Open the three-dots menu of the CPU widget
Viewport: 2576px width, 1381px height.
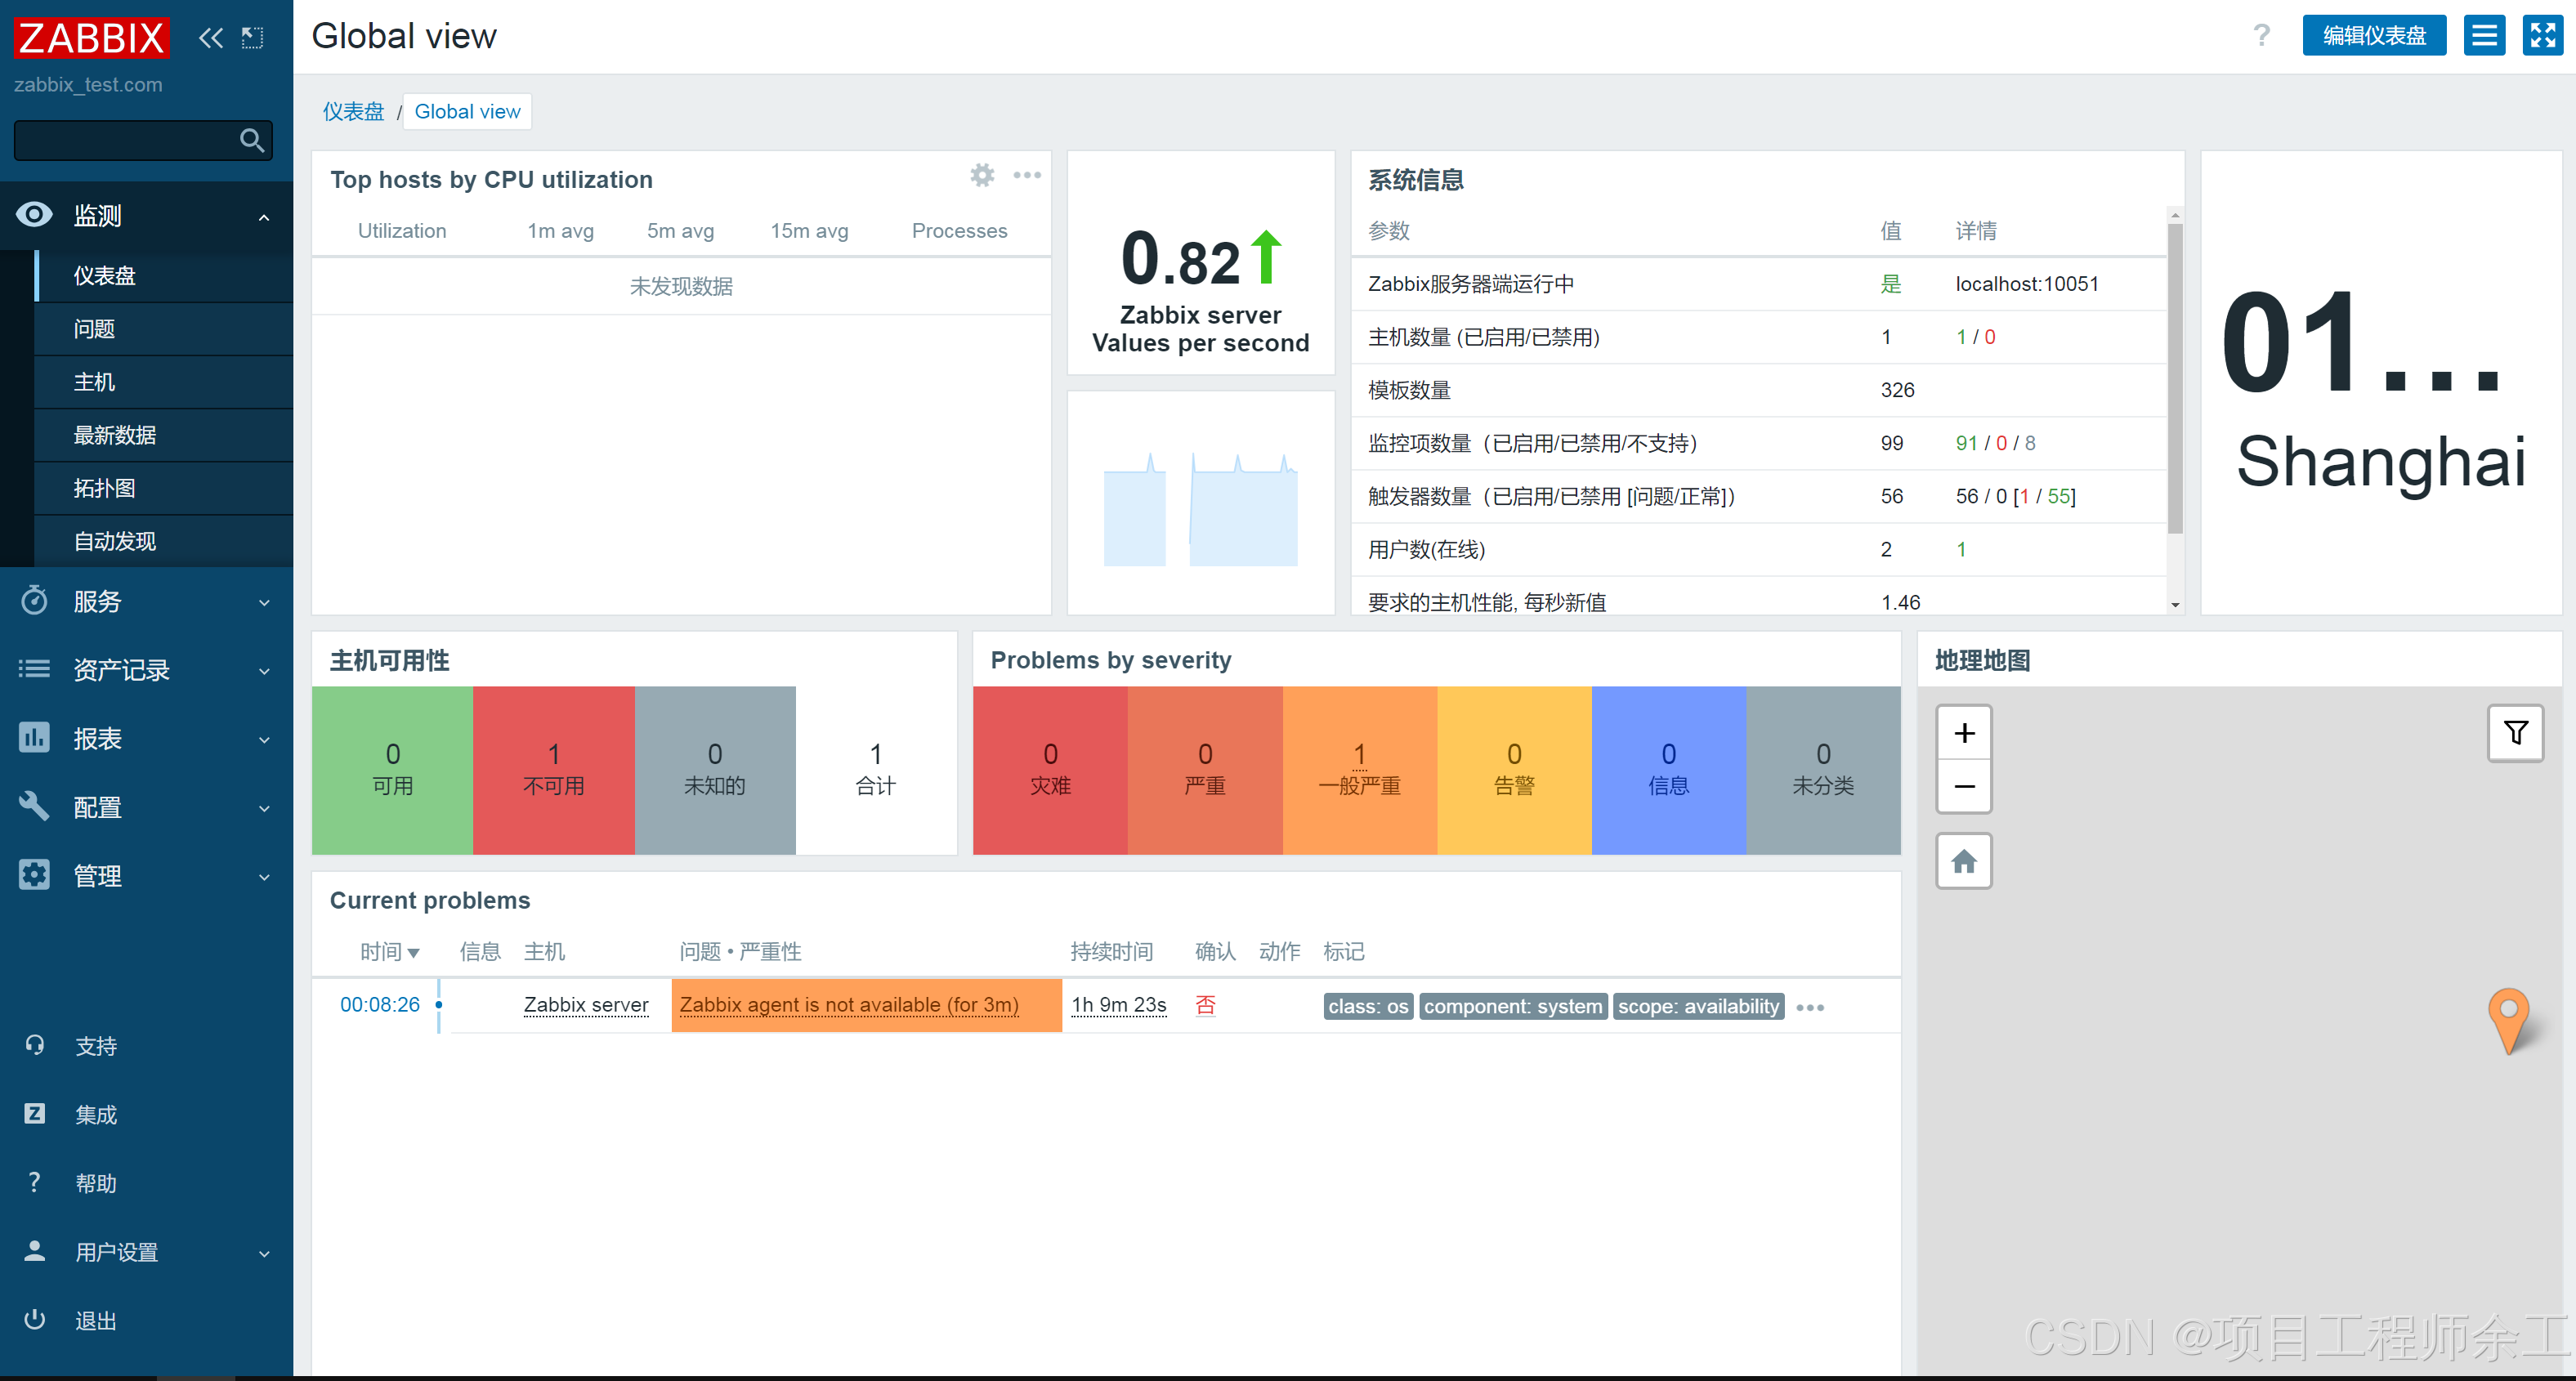click(x=1027, y=176)
